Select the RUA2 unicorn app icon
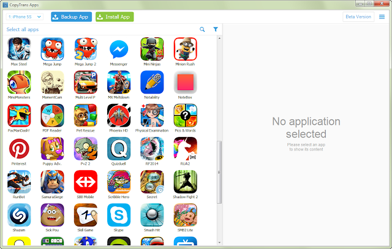Screen dimensions: 392x249 click(185, 149)
